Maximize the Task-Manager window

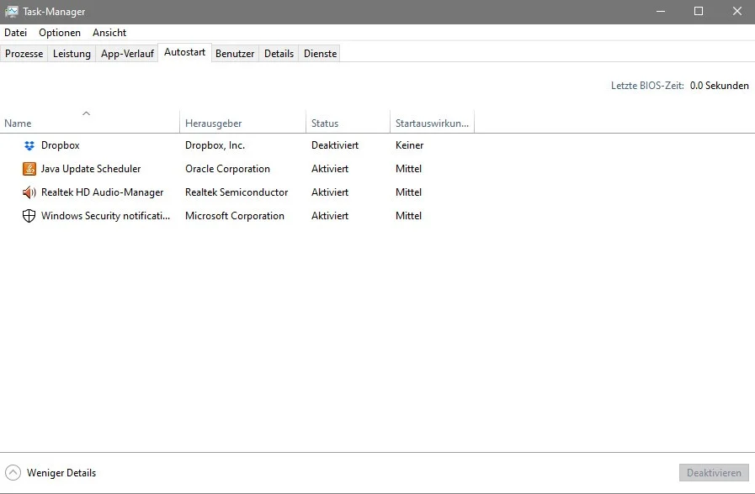coord(698,12)
